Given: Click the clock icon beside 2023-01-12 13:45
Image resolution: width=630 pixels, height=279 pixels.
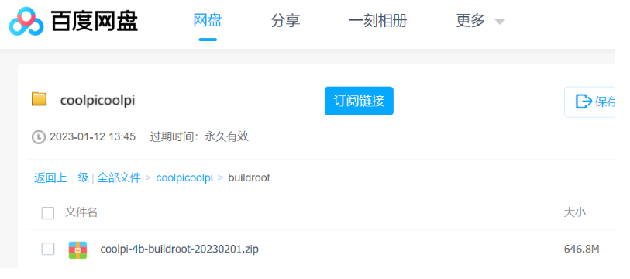Looking at the screenshot, I should tap(39, 137).
